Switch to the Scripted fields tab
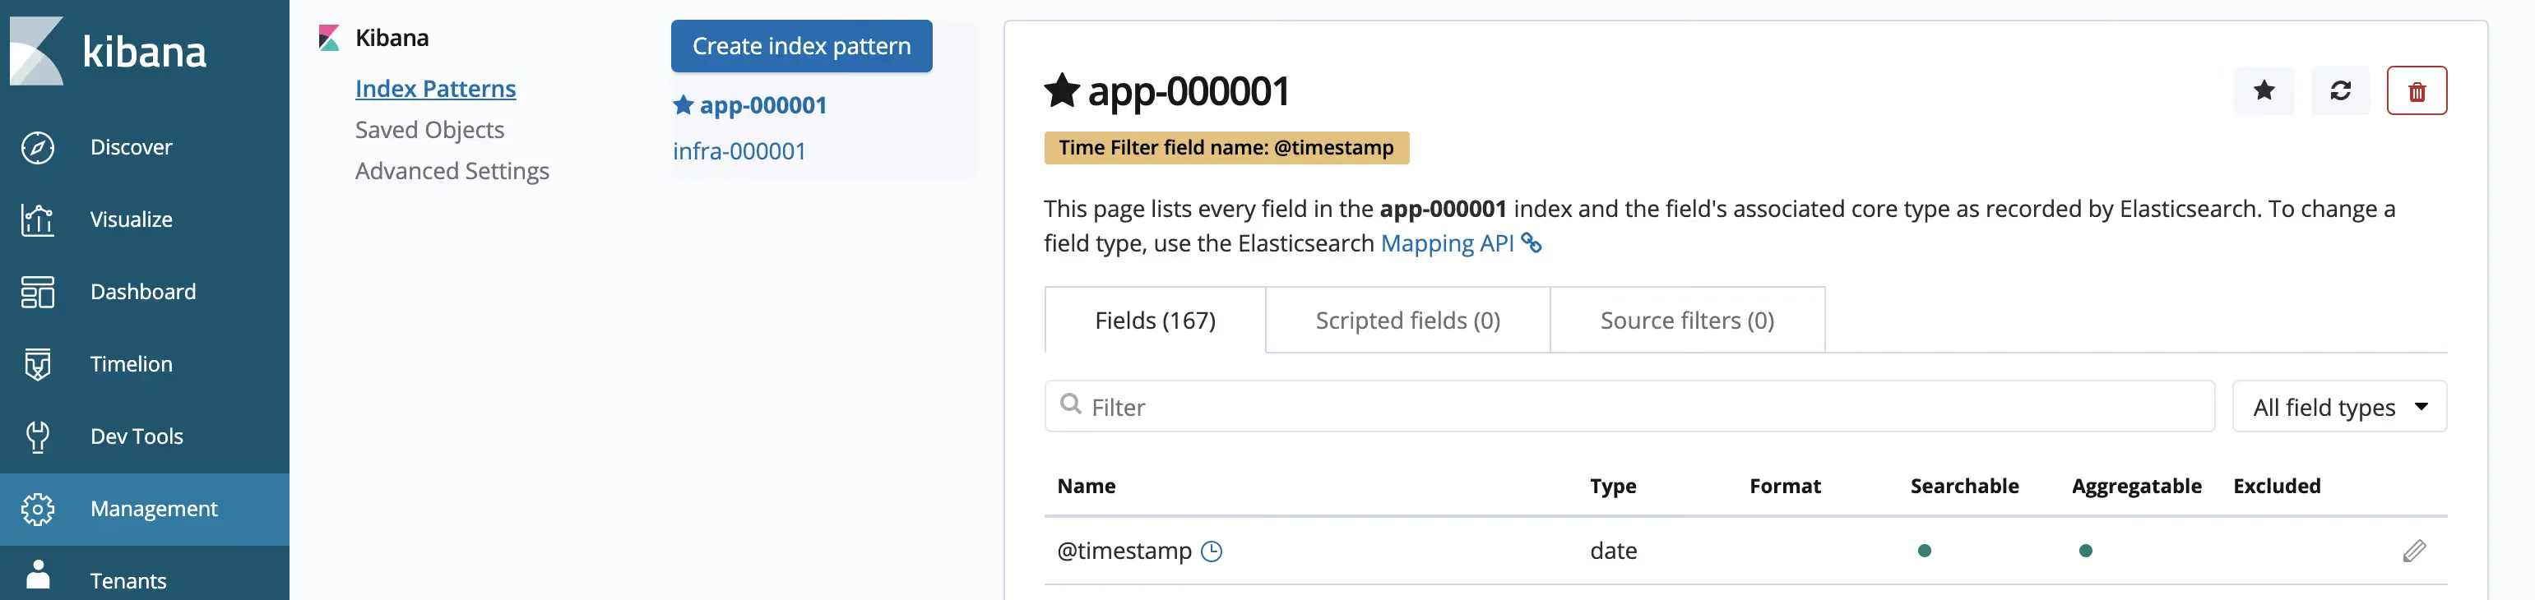Viewport: 2535px width, 600px height. [1407, 321]
